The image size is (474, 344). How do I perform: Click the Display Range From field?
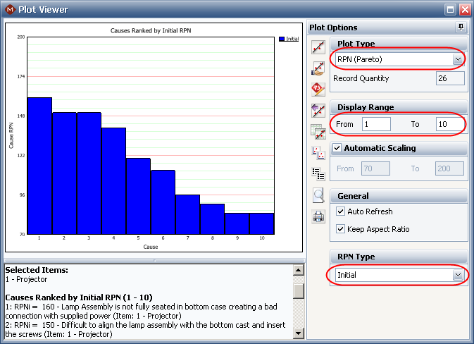point(375,124)
